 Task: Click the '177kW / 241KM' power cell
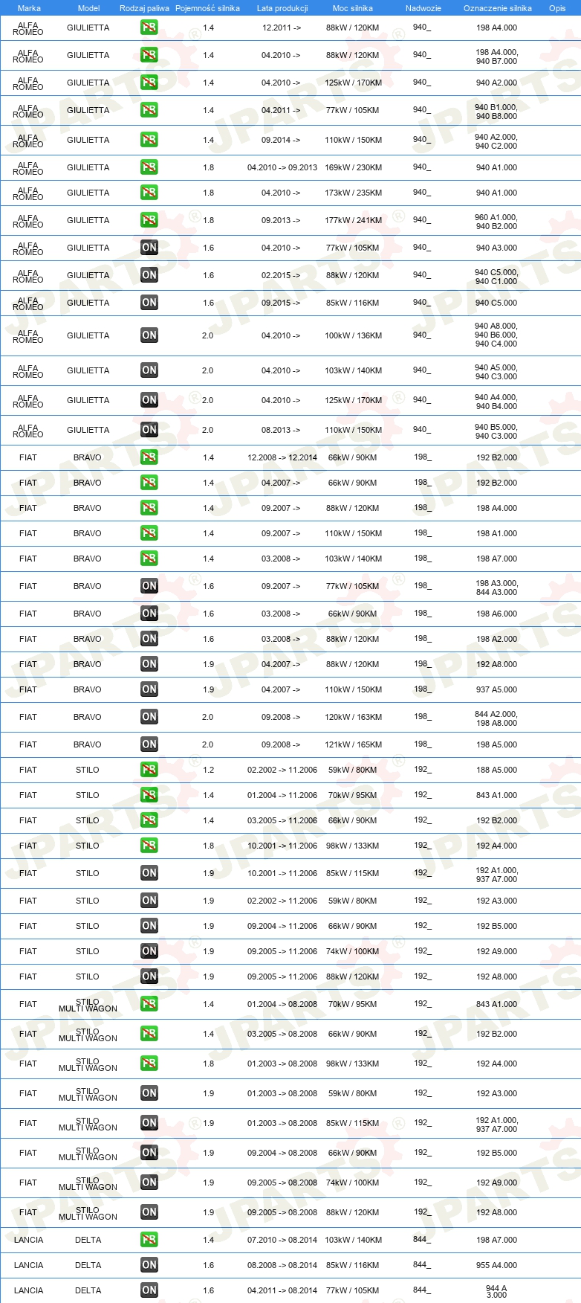click(353, 220)
